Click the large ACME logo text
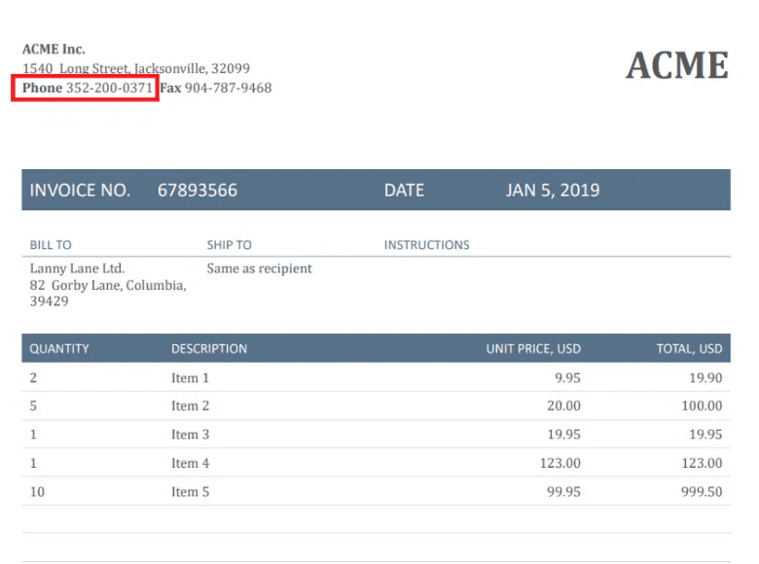This screenshot has width=759, height=564. (676, 65)
